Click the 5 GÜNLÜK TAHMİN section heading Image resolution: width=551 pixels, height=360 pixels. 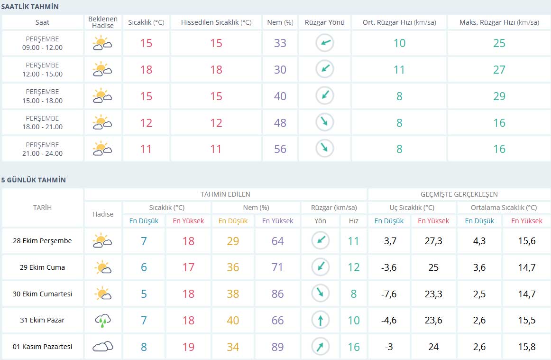pos(33,180)
